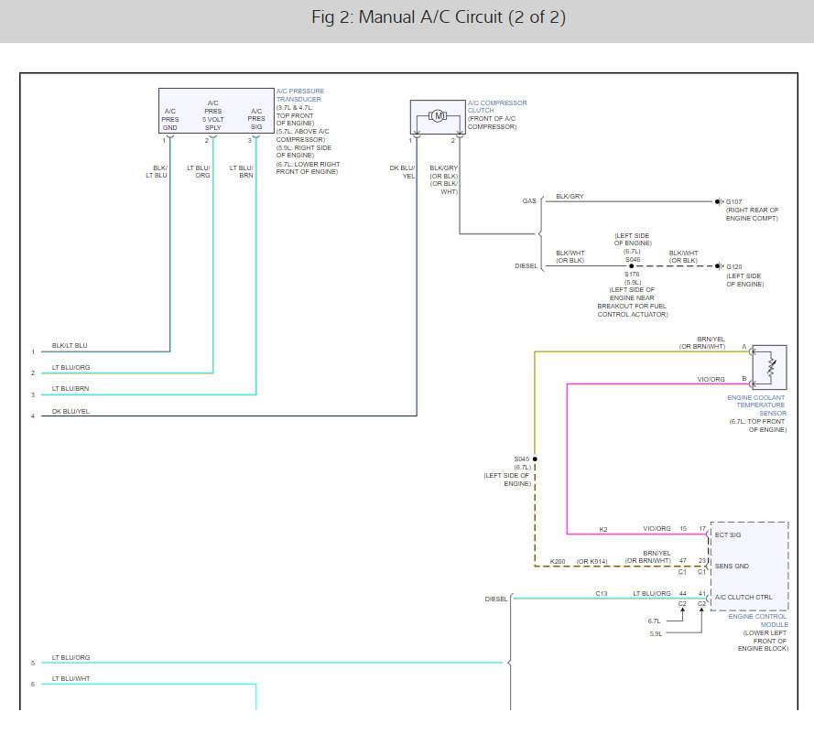Image resolution: width=814 pixels, height=734 pixels.
Task: Click the 'G107' ground label text
Action: coord(733,201)
